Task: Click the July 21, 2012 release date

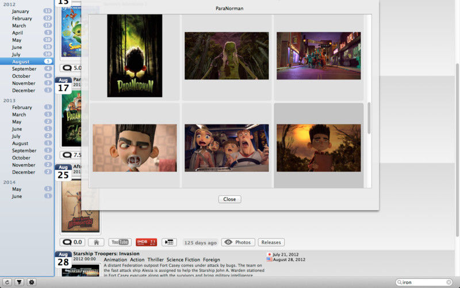Action: (285, 255)
